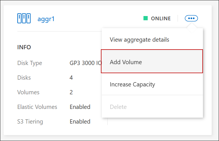Viewport: 219px width, 141px height.
Task: Click the ONLINE status text
Action: coord(161,19)
